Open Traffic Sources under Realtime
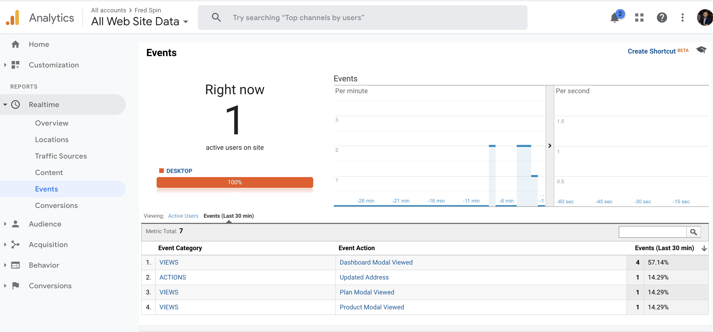This screenshot has height=332, width=713. pyautogui.click(x=61, y=156)
